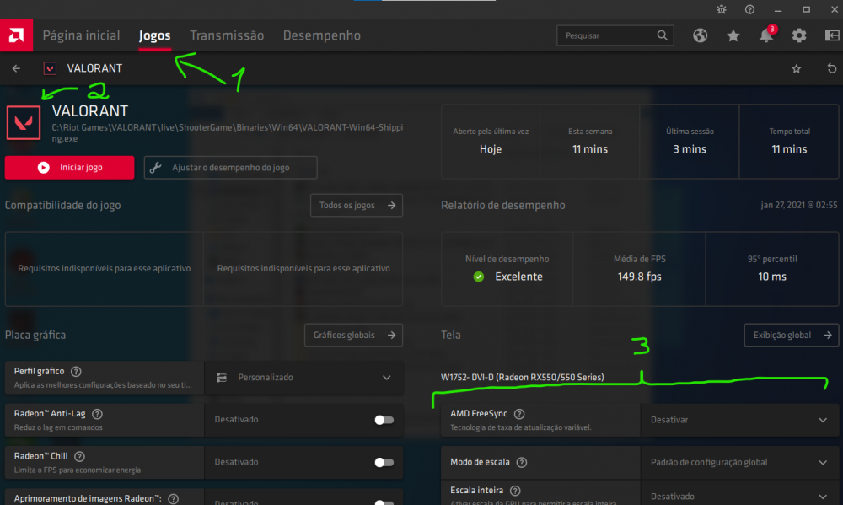Open the settings gear
Screen dimensions: 843x505
click(799, 35)
